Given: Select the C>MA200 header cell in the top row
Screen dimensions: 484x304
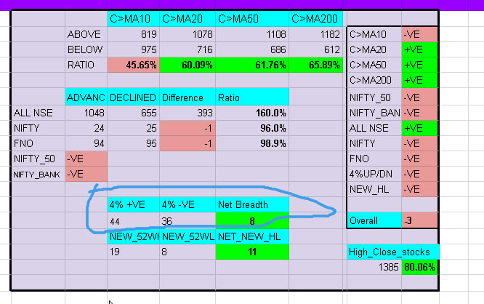Looking at the screenshot, I should [316, 19].
